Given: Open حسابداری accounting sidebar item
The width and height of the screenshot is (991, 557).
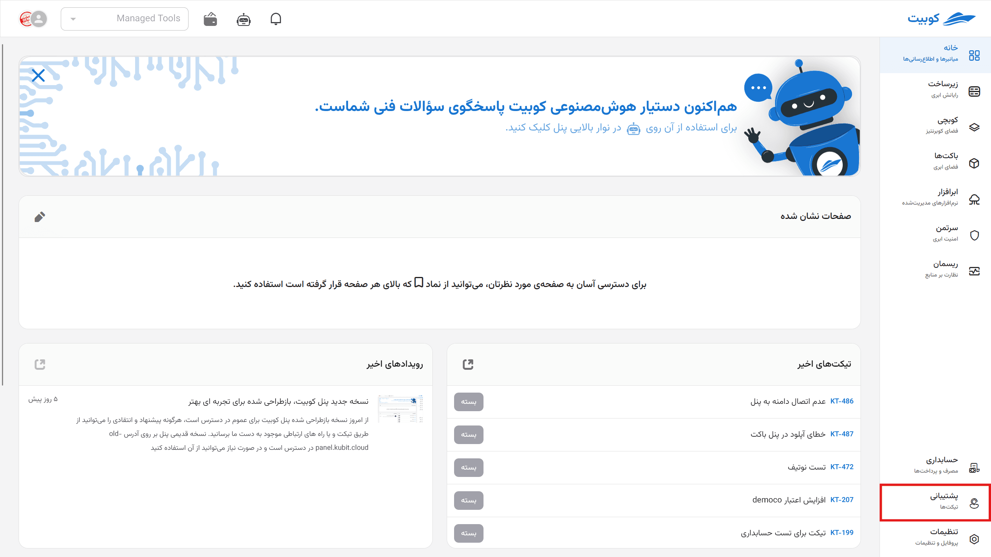Looking at the screenshot, I should (x=935, y=467).
